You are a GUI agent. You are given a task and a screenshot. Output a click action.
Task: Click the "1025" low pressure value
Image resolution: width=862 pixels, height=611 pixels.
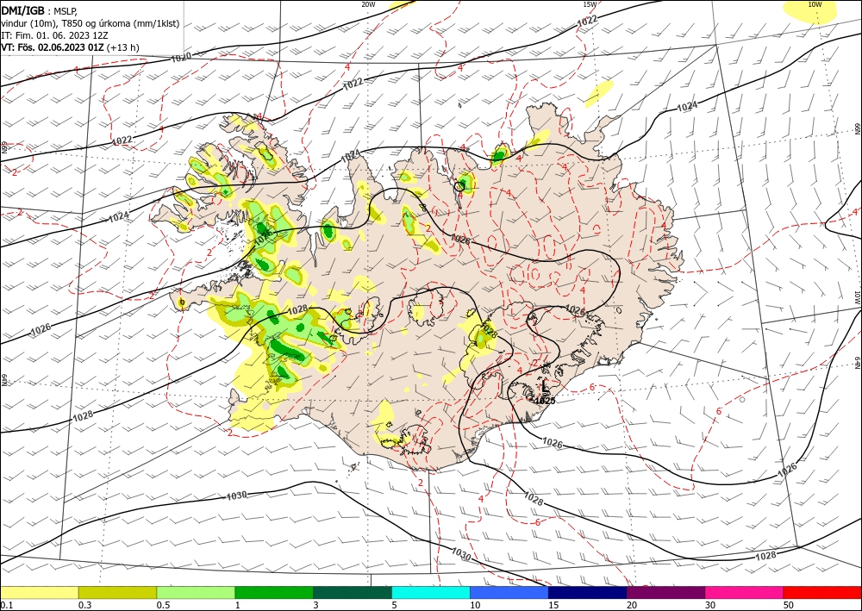tap(545, 401)
